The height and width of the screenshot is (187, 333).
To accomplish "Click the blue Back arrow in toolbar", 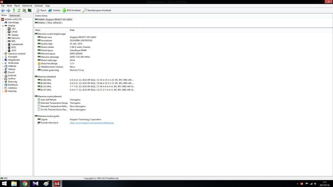I will tap(3, 10).
